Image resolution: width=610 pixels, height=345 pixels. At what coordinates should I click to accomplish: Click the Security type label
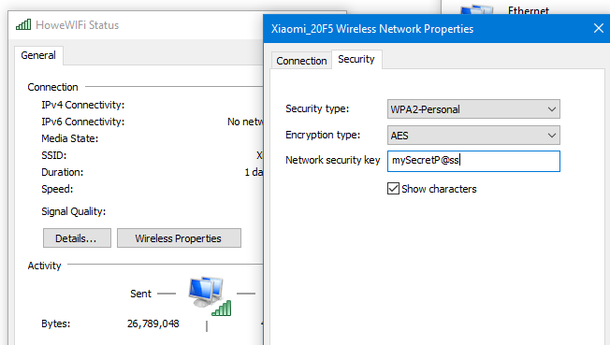click(317, 108)
